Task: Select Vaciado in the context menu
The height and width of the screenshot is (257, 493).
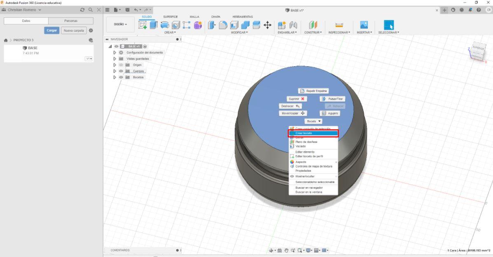Action: coord(313,146)
